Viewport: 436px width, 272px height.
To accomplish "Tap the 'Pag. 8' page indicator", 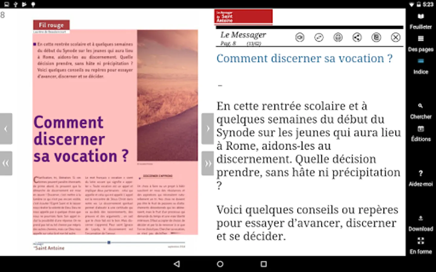I will coord(228,44).
